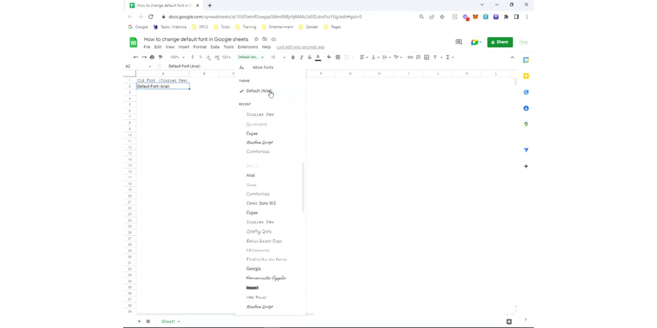Open comment history
Viewport: 657px width, 328px height.
tap(458, 42)
